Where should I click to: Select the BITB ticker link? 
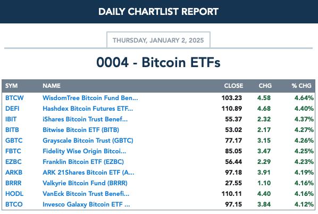[12, 130]
